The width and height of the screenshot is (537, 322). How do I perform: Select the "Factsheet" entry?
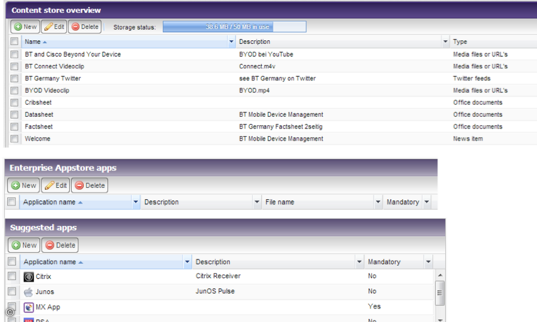tap(38, 127)
